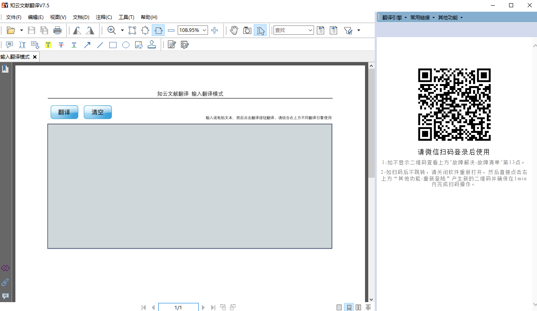Toggle the Select cursor tool
The width and height of the screenshot is (537, 311).
point(261,30)
